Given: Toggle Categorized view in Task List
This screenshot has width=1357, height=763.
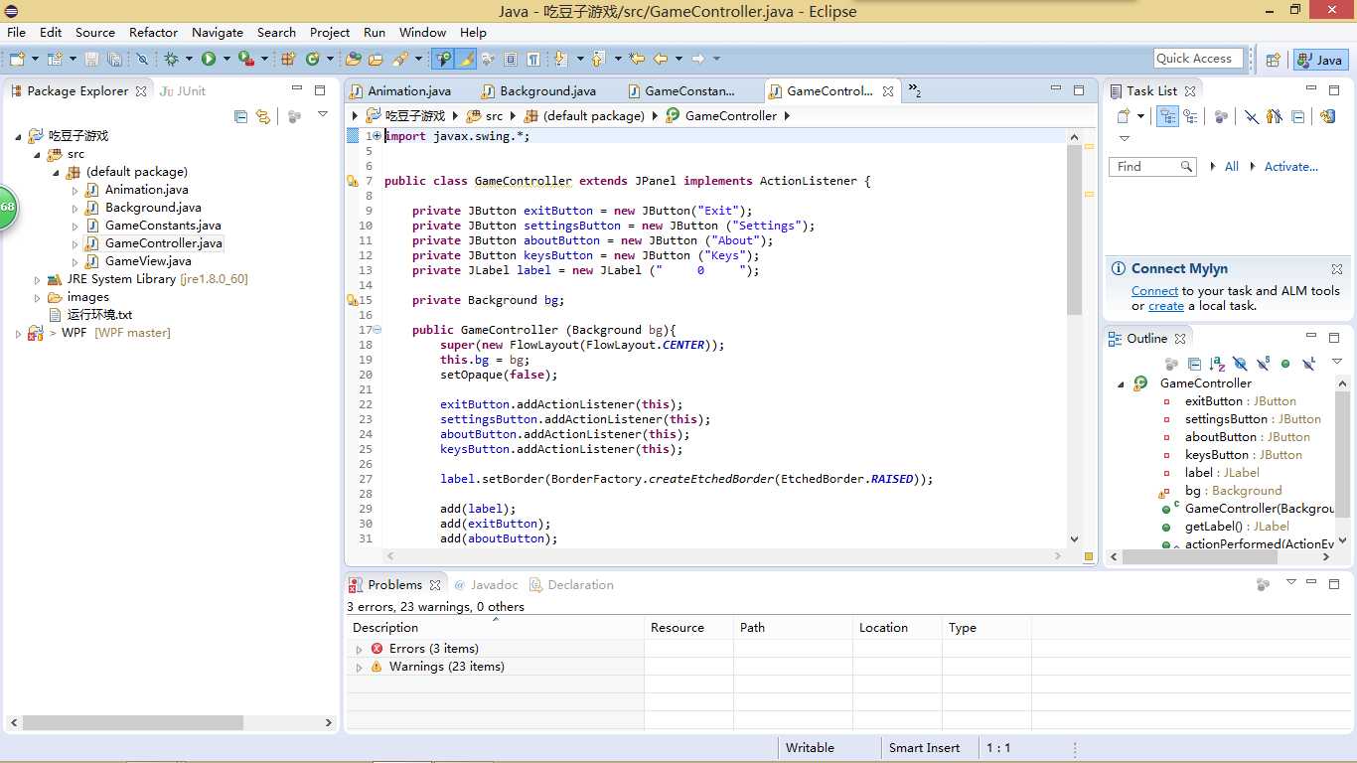Looking at the screenshot, I should (x=1167, y=116).
